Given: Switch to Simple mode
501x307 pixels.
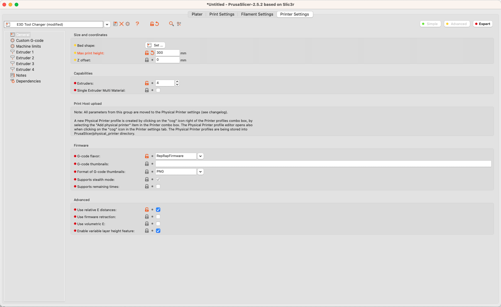Looking at the screenshot, I should tap(430, 24).
